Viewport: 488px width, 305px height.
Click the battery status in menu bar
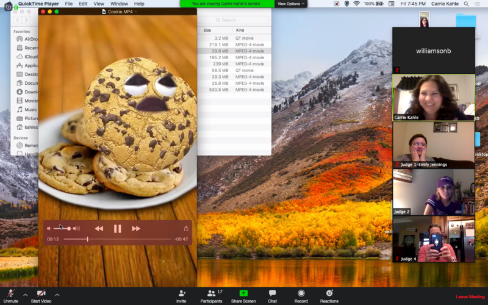pos(374,4)
